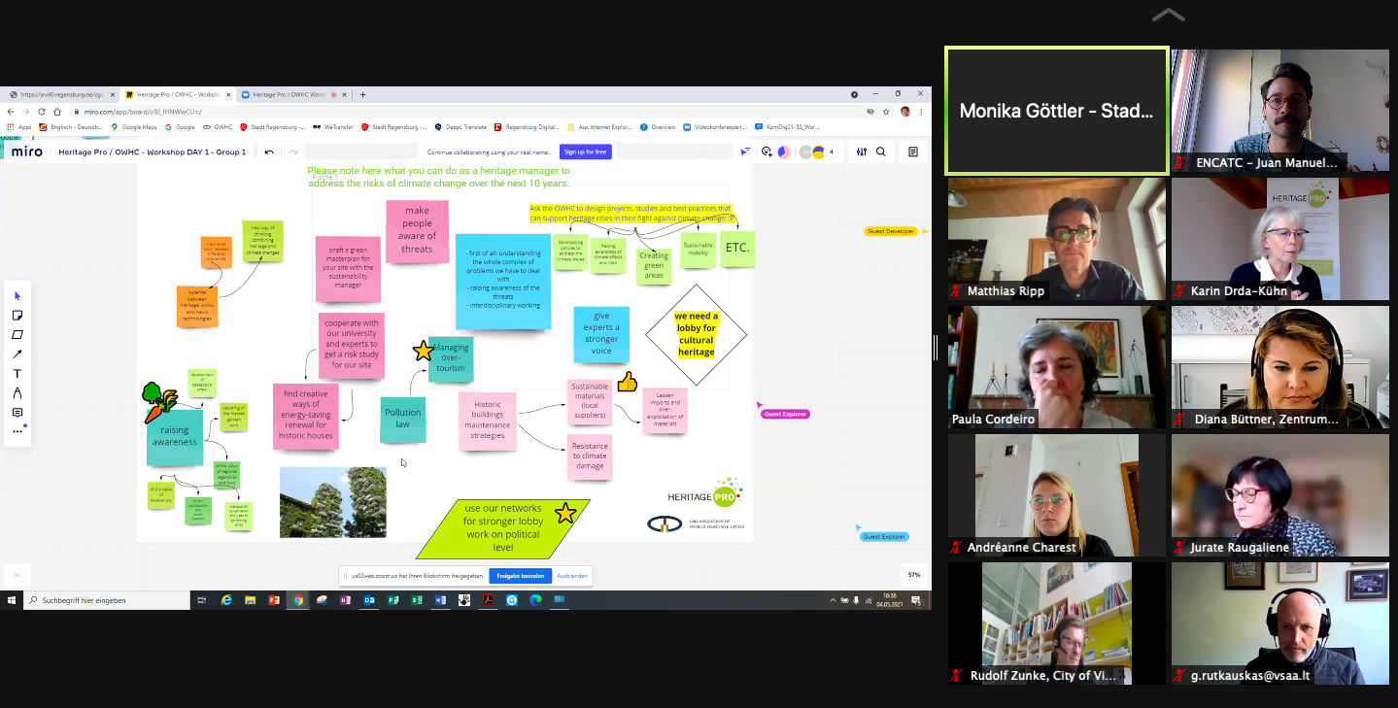The width and height of the screenshot is (1398, 708).
Task: Open board title Heritage Pro / OWHC
Action: click(x=152, y=152)
